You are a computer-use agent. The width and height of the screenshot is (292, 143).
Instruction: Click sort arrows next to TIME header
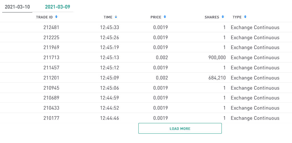[116, 17]
